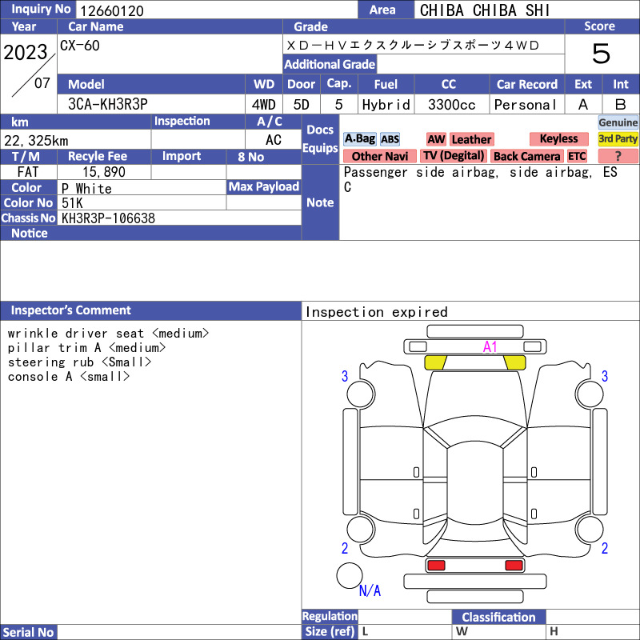
Task: Click the left yellow headlight on diagram
Action: pos(435,362)
